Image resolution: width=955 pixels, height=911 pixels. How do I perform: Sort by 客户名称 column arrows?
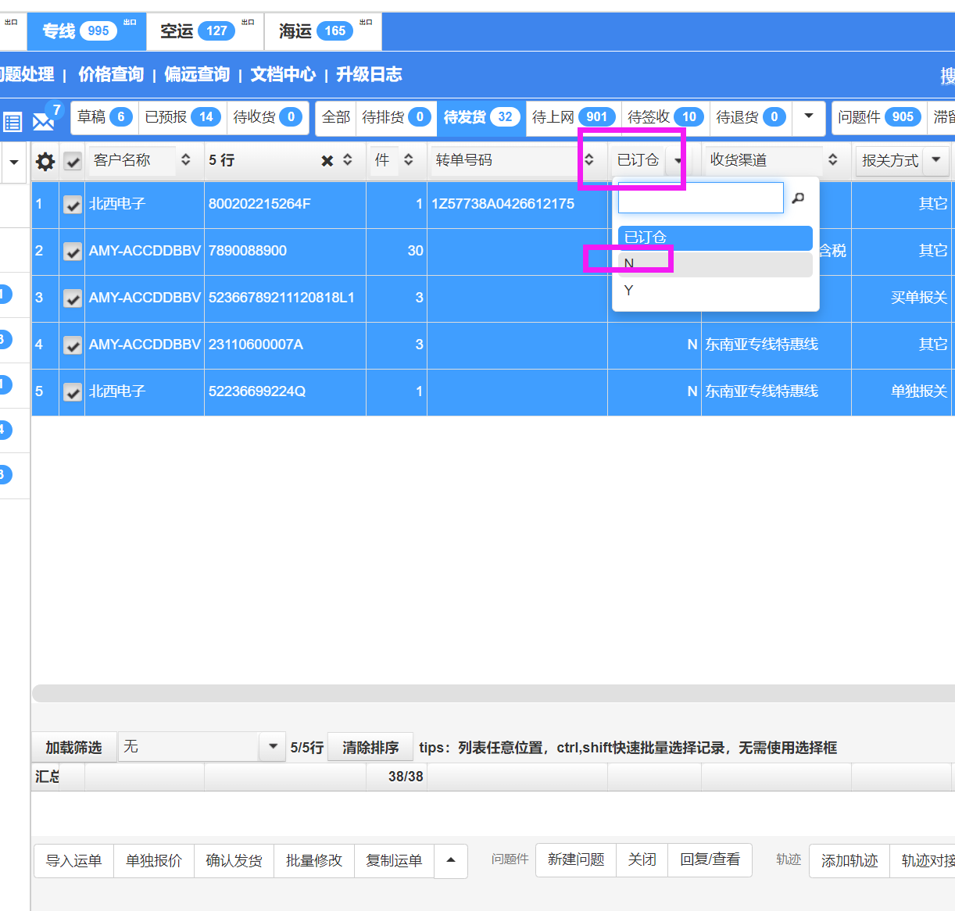[x=186, y=160]
